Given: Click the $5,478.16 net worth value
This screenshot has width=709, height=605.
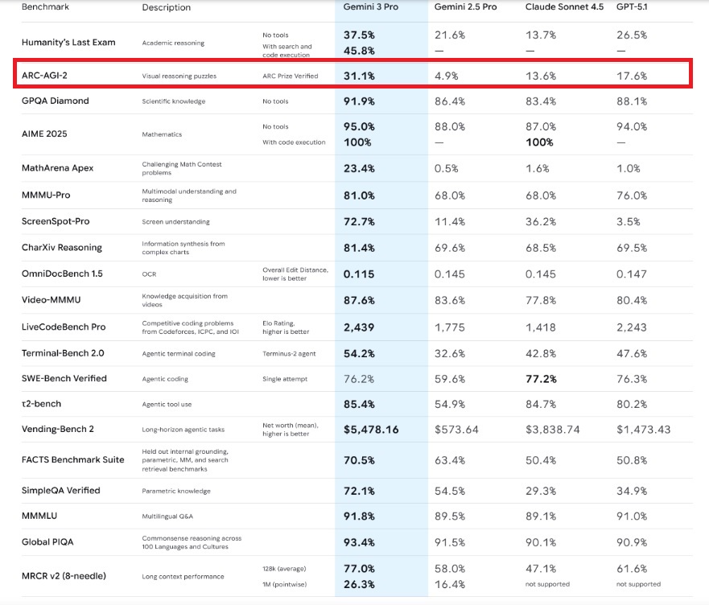Looking at the screenshot, I should click(x=372, y=430).
